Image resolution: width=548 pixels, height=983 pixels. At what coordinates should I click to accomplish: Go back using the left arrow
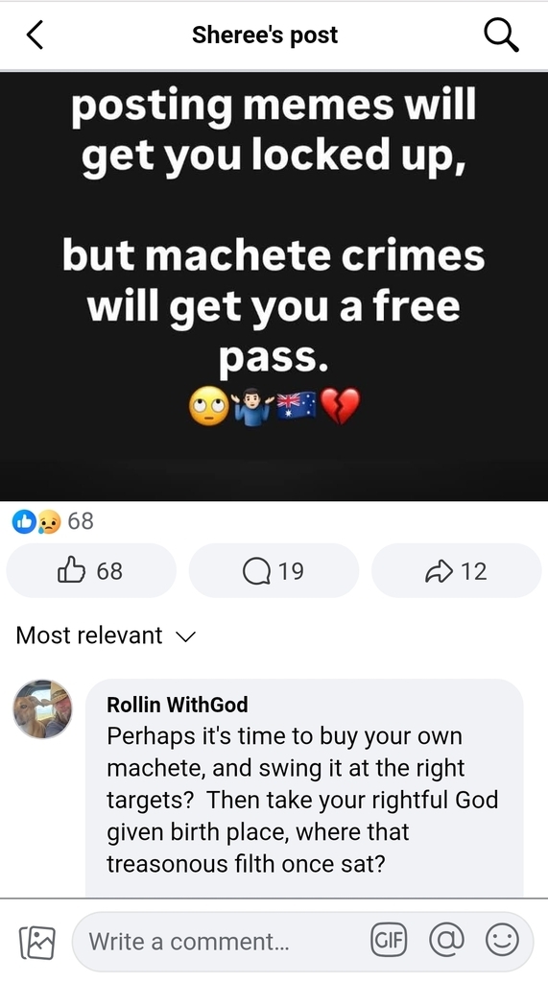tap(36, 35)
